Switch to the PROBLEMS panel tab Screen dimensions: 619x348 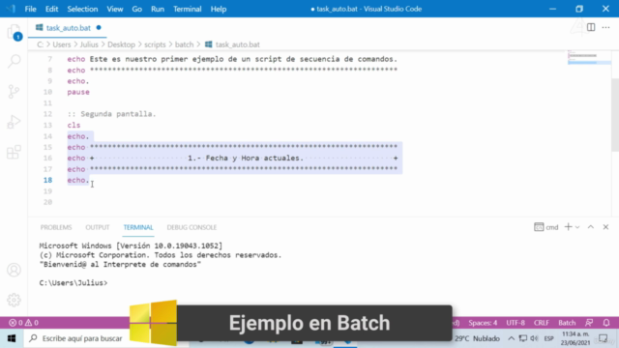(x=56, y=227)
